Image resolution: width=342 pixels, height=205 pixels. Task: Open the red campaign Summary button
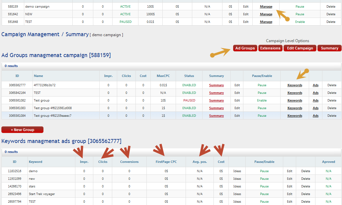(329, 48)
